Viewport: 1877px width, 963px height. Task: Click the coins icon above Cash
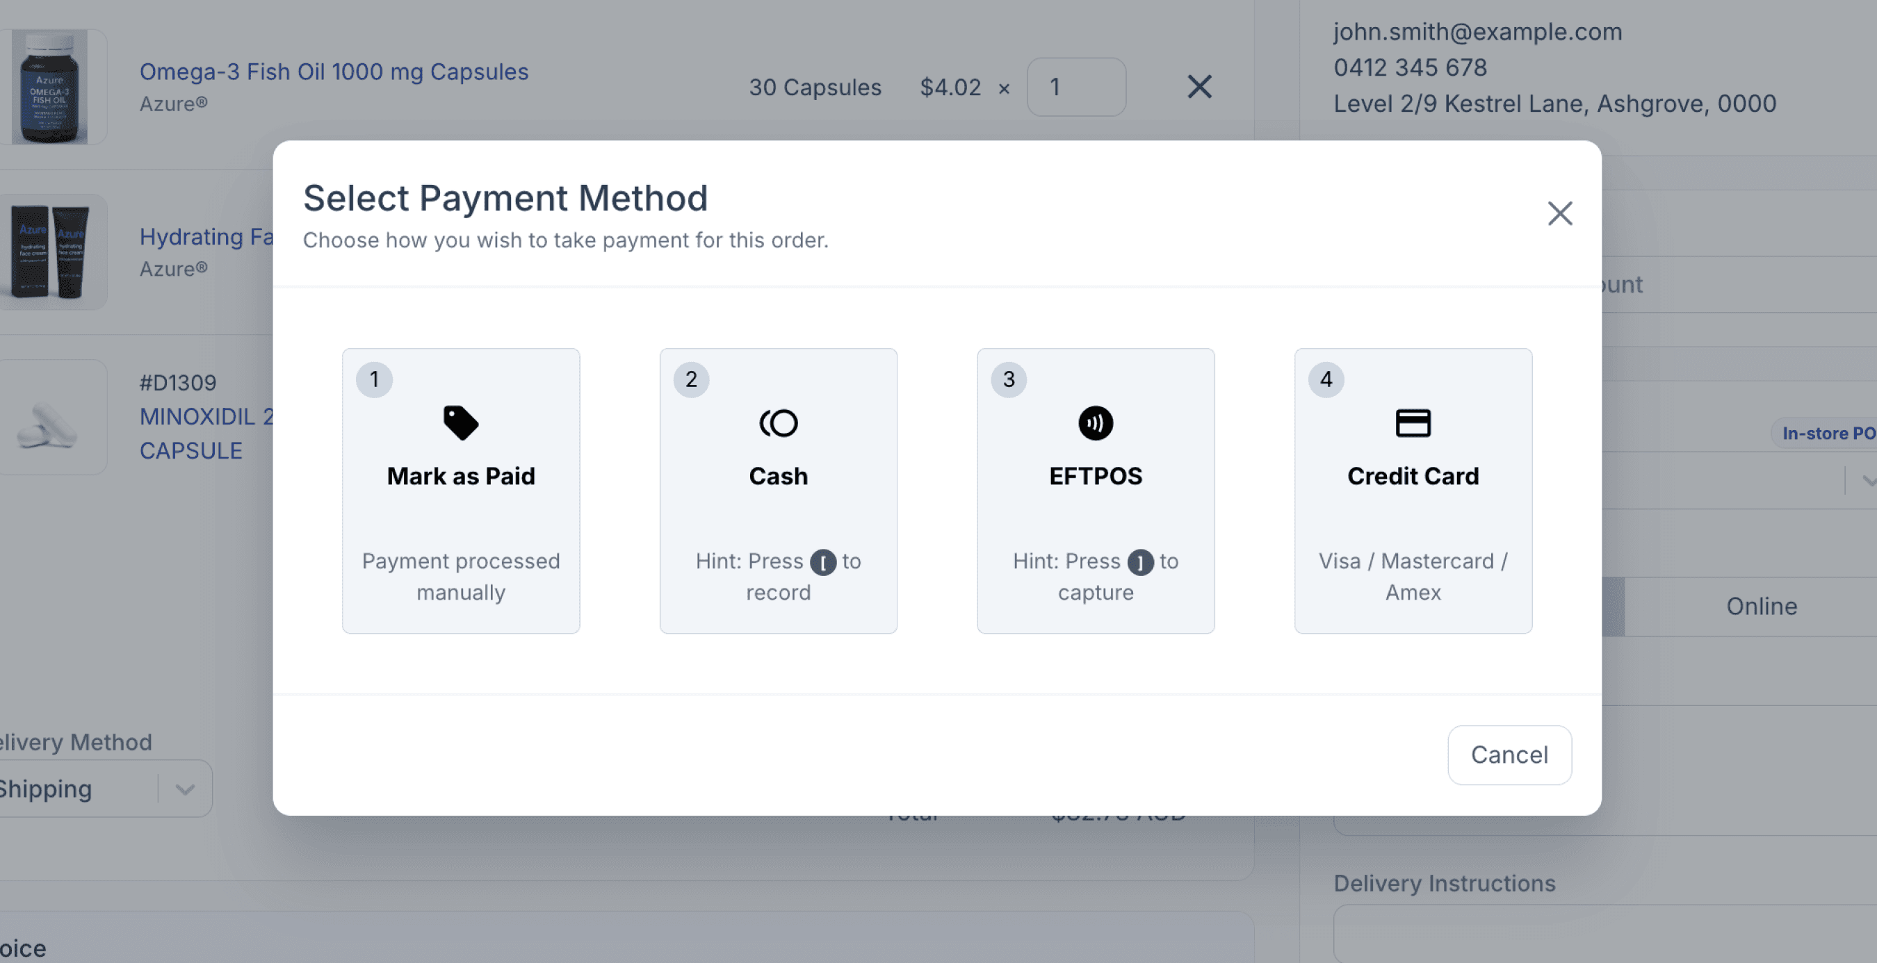tap(778, 423)
